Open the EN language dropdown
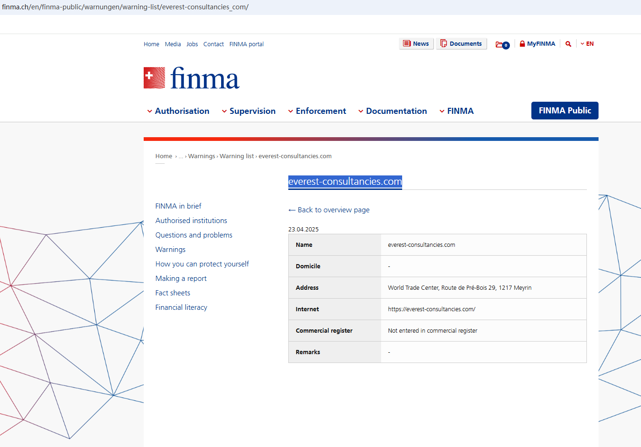The height and width of the screenshot is (447, 641). pos(587,44)
